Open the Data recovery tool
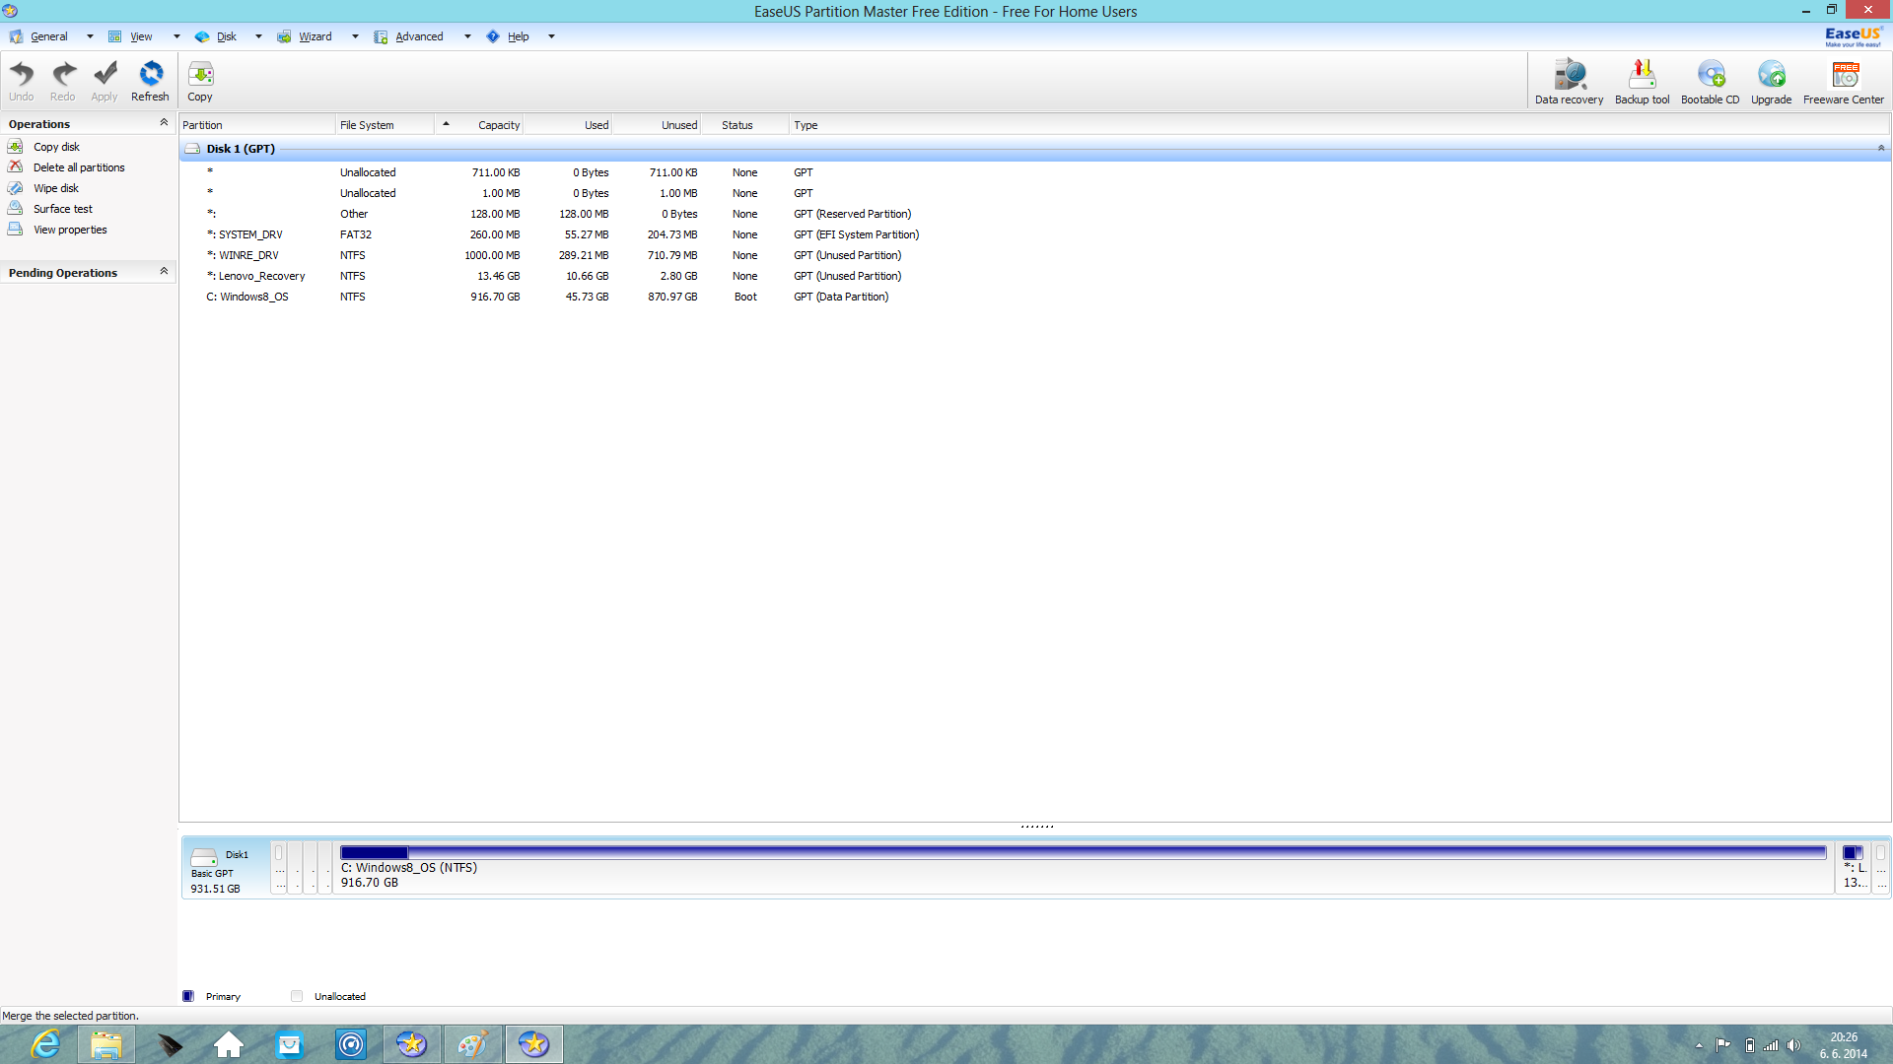Image resolution: width=1893 pixels, height=1064 pixels. (x=1569, y=81)
